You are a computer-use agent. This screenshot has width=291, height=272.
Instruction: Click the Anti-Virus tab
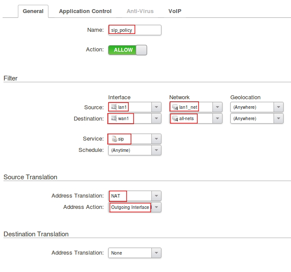point(140,11)
